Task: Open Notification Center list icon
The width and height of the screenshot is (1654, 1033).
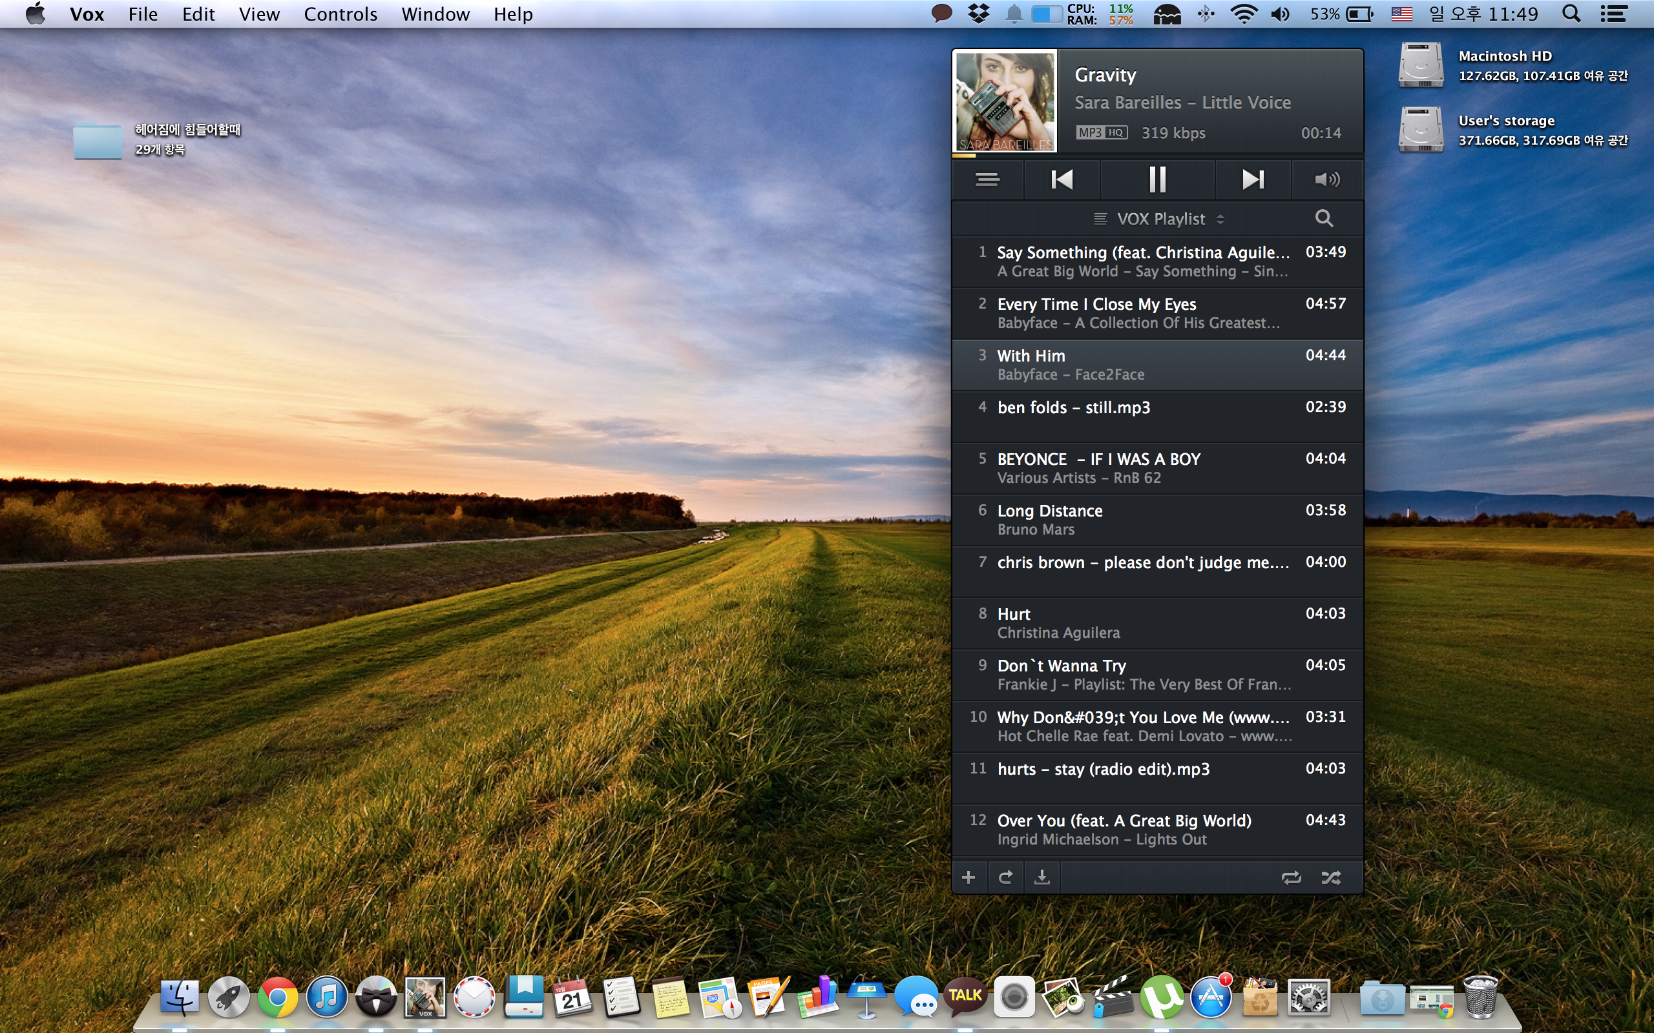Action: coord(1614,14)
